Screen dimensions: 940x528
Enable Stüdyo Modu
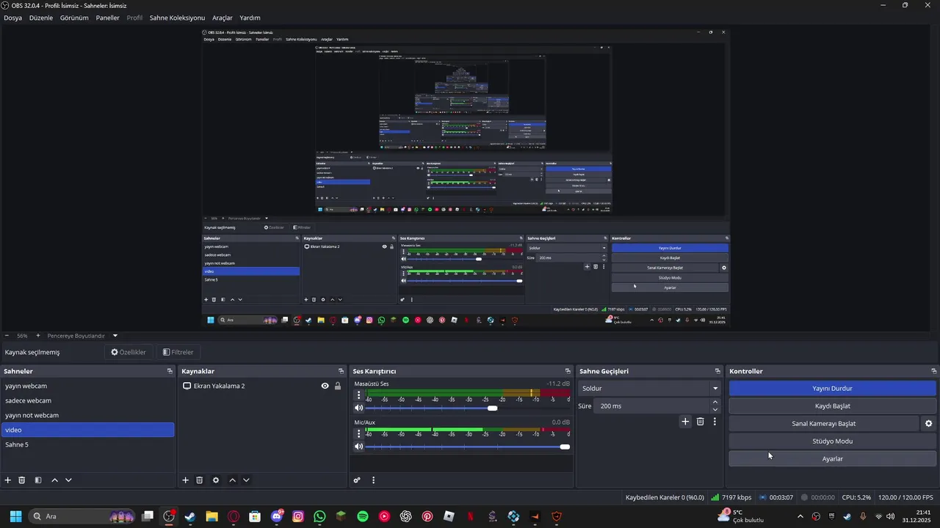pyautogui.click(x=832, y=441)
